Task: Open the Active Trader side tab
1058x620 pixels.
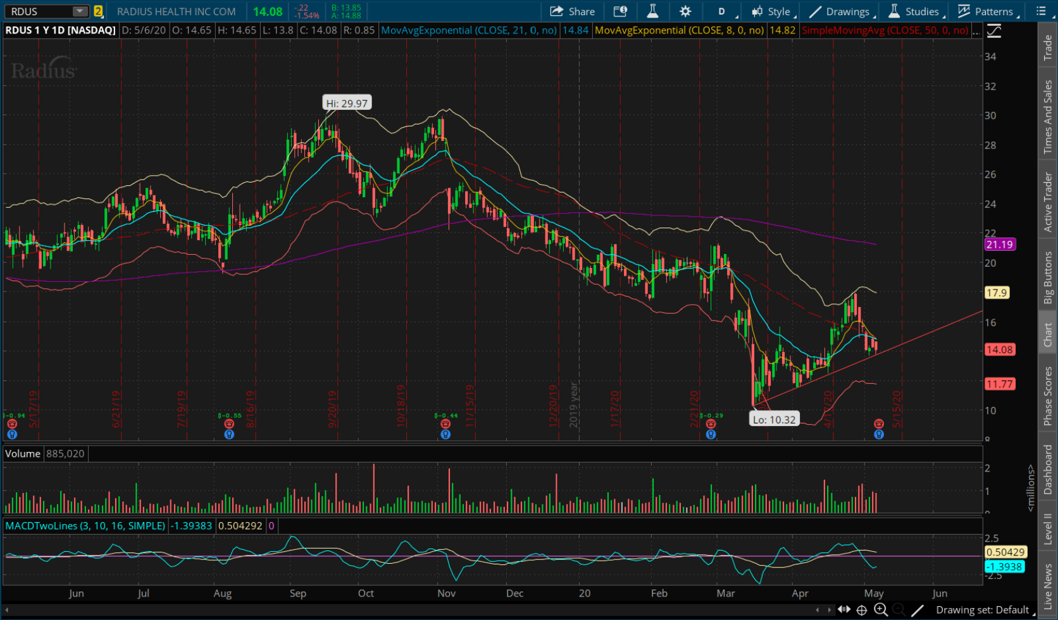Action: point(1048,202)
